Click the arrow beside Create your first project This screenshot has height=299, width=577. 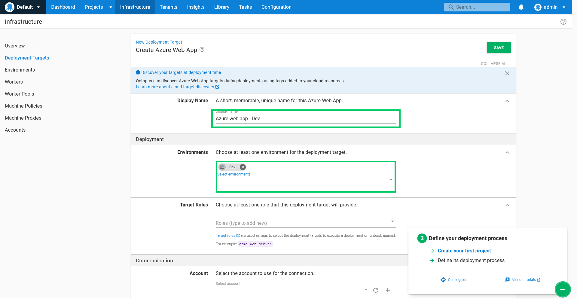pyautogui.click(x=432, y=251)
